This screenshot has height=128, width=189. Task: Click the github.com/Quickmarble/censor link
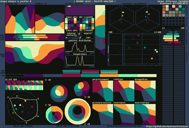(166, 126)
